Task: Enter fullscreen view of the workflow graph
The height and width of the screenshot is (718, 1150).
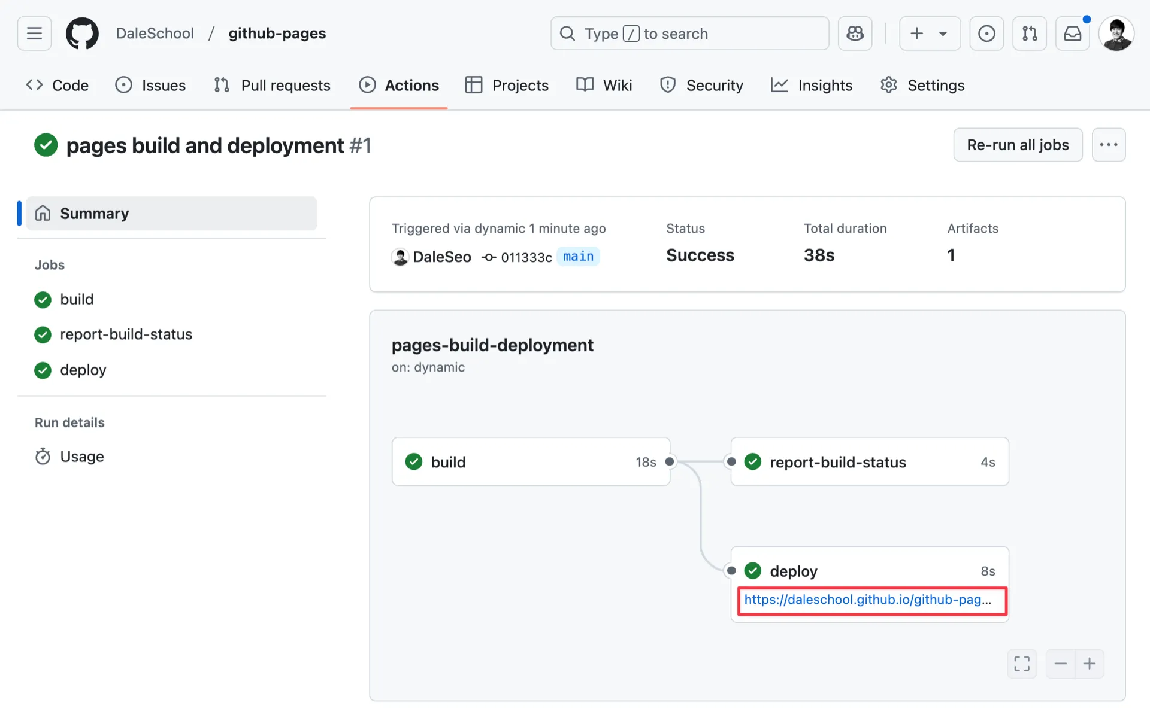Action: click(1022, 664)
